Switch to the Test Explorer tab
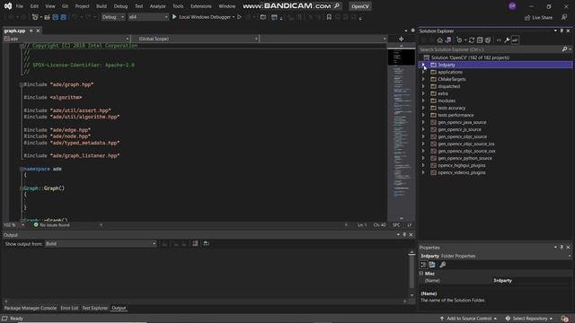This screenshot has height=323, width=575. coord(94,308)
